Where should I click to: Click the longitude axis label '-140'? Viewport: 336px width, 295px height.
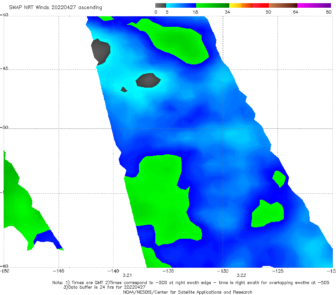click(x=113, y=271)
